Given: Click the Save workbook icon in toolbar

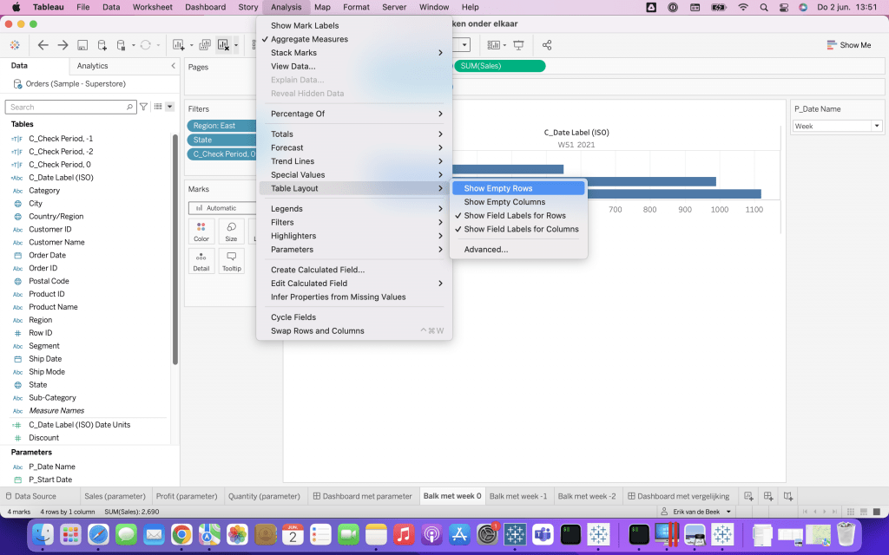Looking at the screenshot, I should [x=82, y=45].
